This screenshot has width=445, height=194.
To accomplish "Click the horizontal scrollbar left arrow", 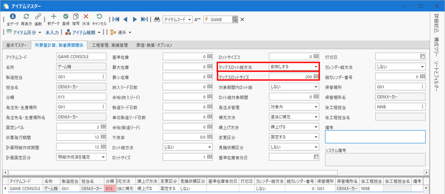I will 5,172.
